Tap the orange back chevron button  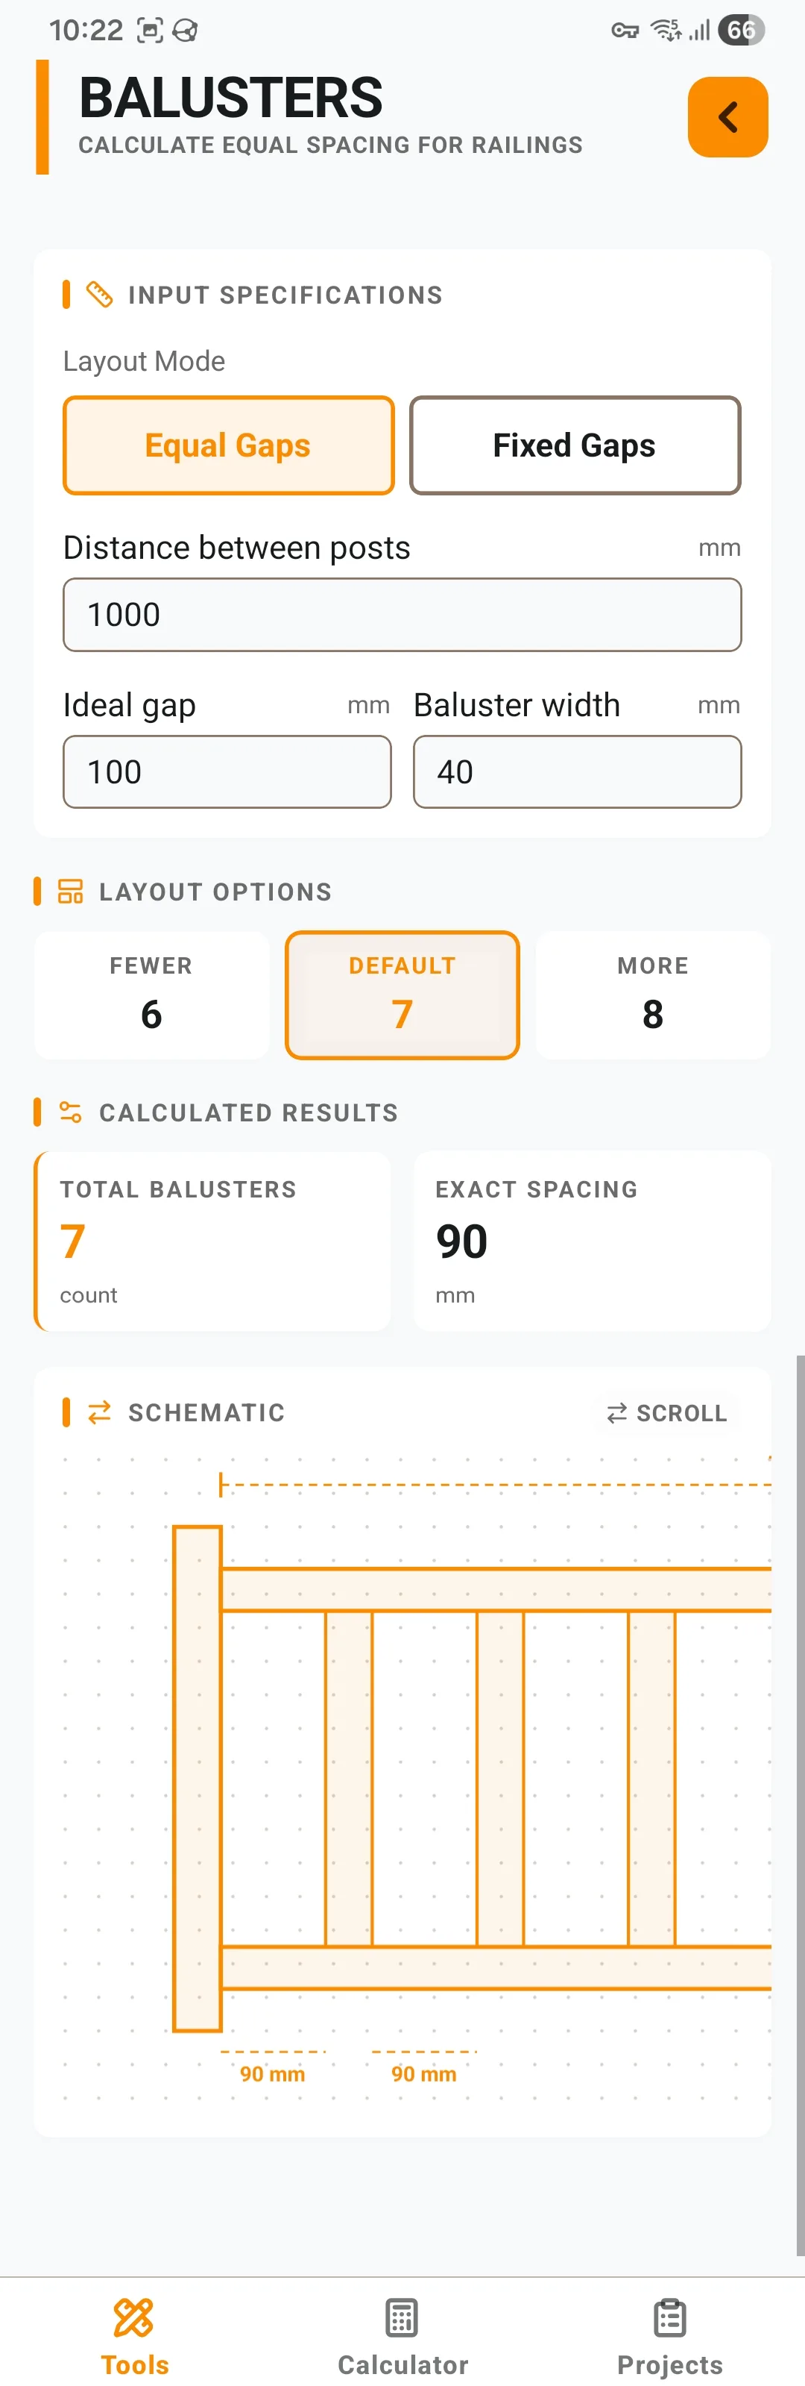727,118
